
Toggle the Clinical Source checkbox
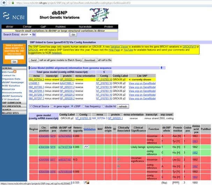click(x=31, y=106)
